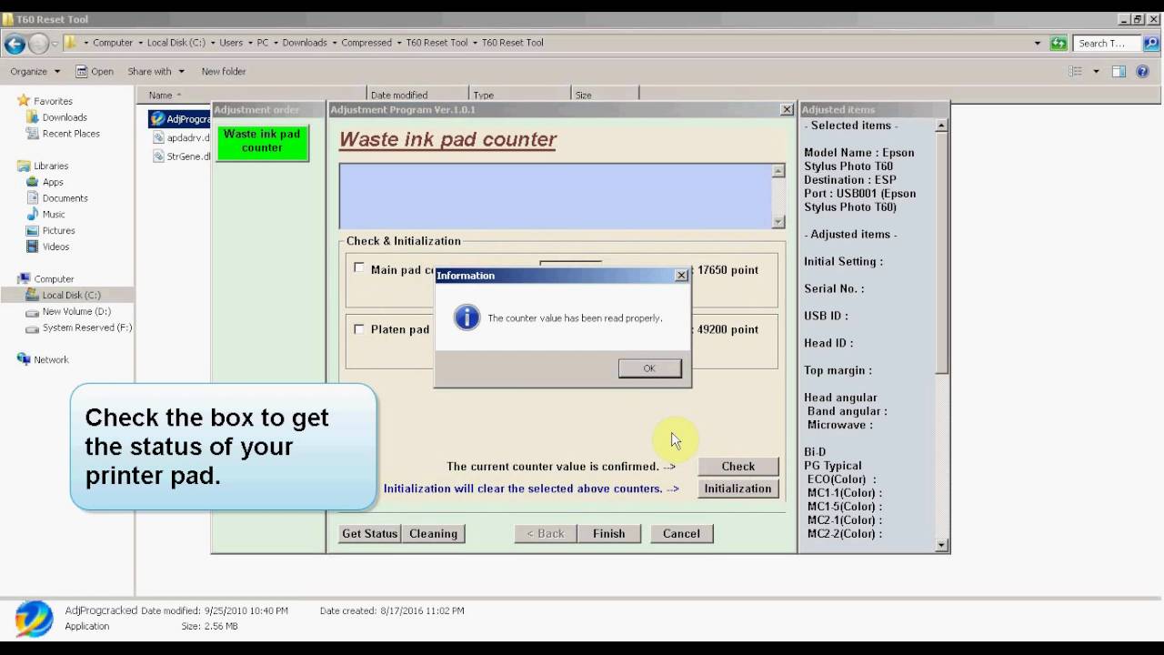Click the folder icon in the address bar

click(x=70, y=43)
